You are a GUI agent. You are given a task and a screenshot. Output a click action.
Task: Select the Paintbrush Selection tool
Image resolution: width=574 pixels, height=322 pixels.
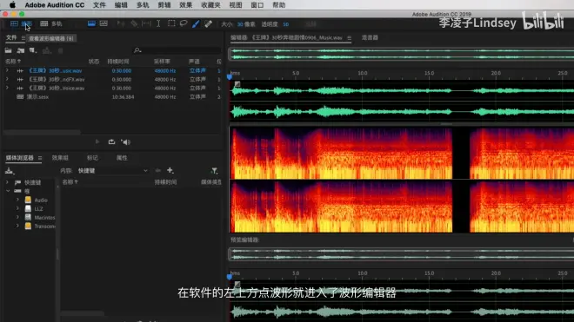click(196, 23)
